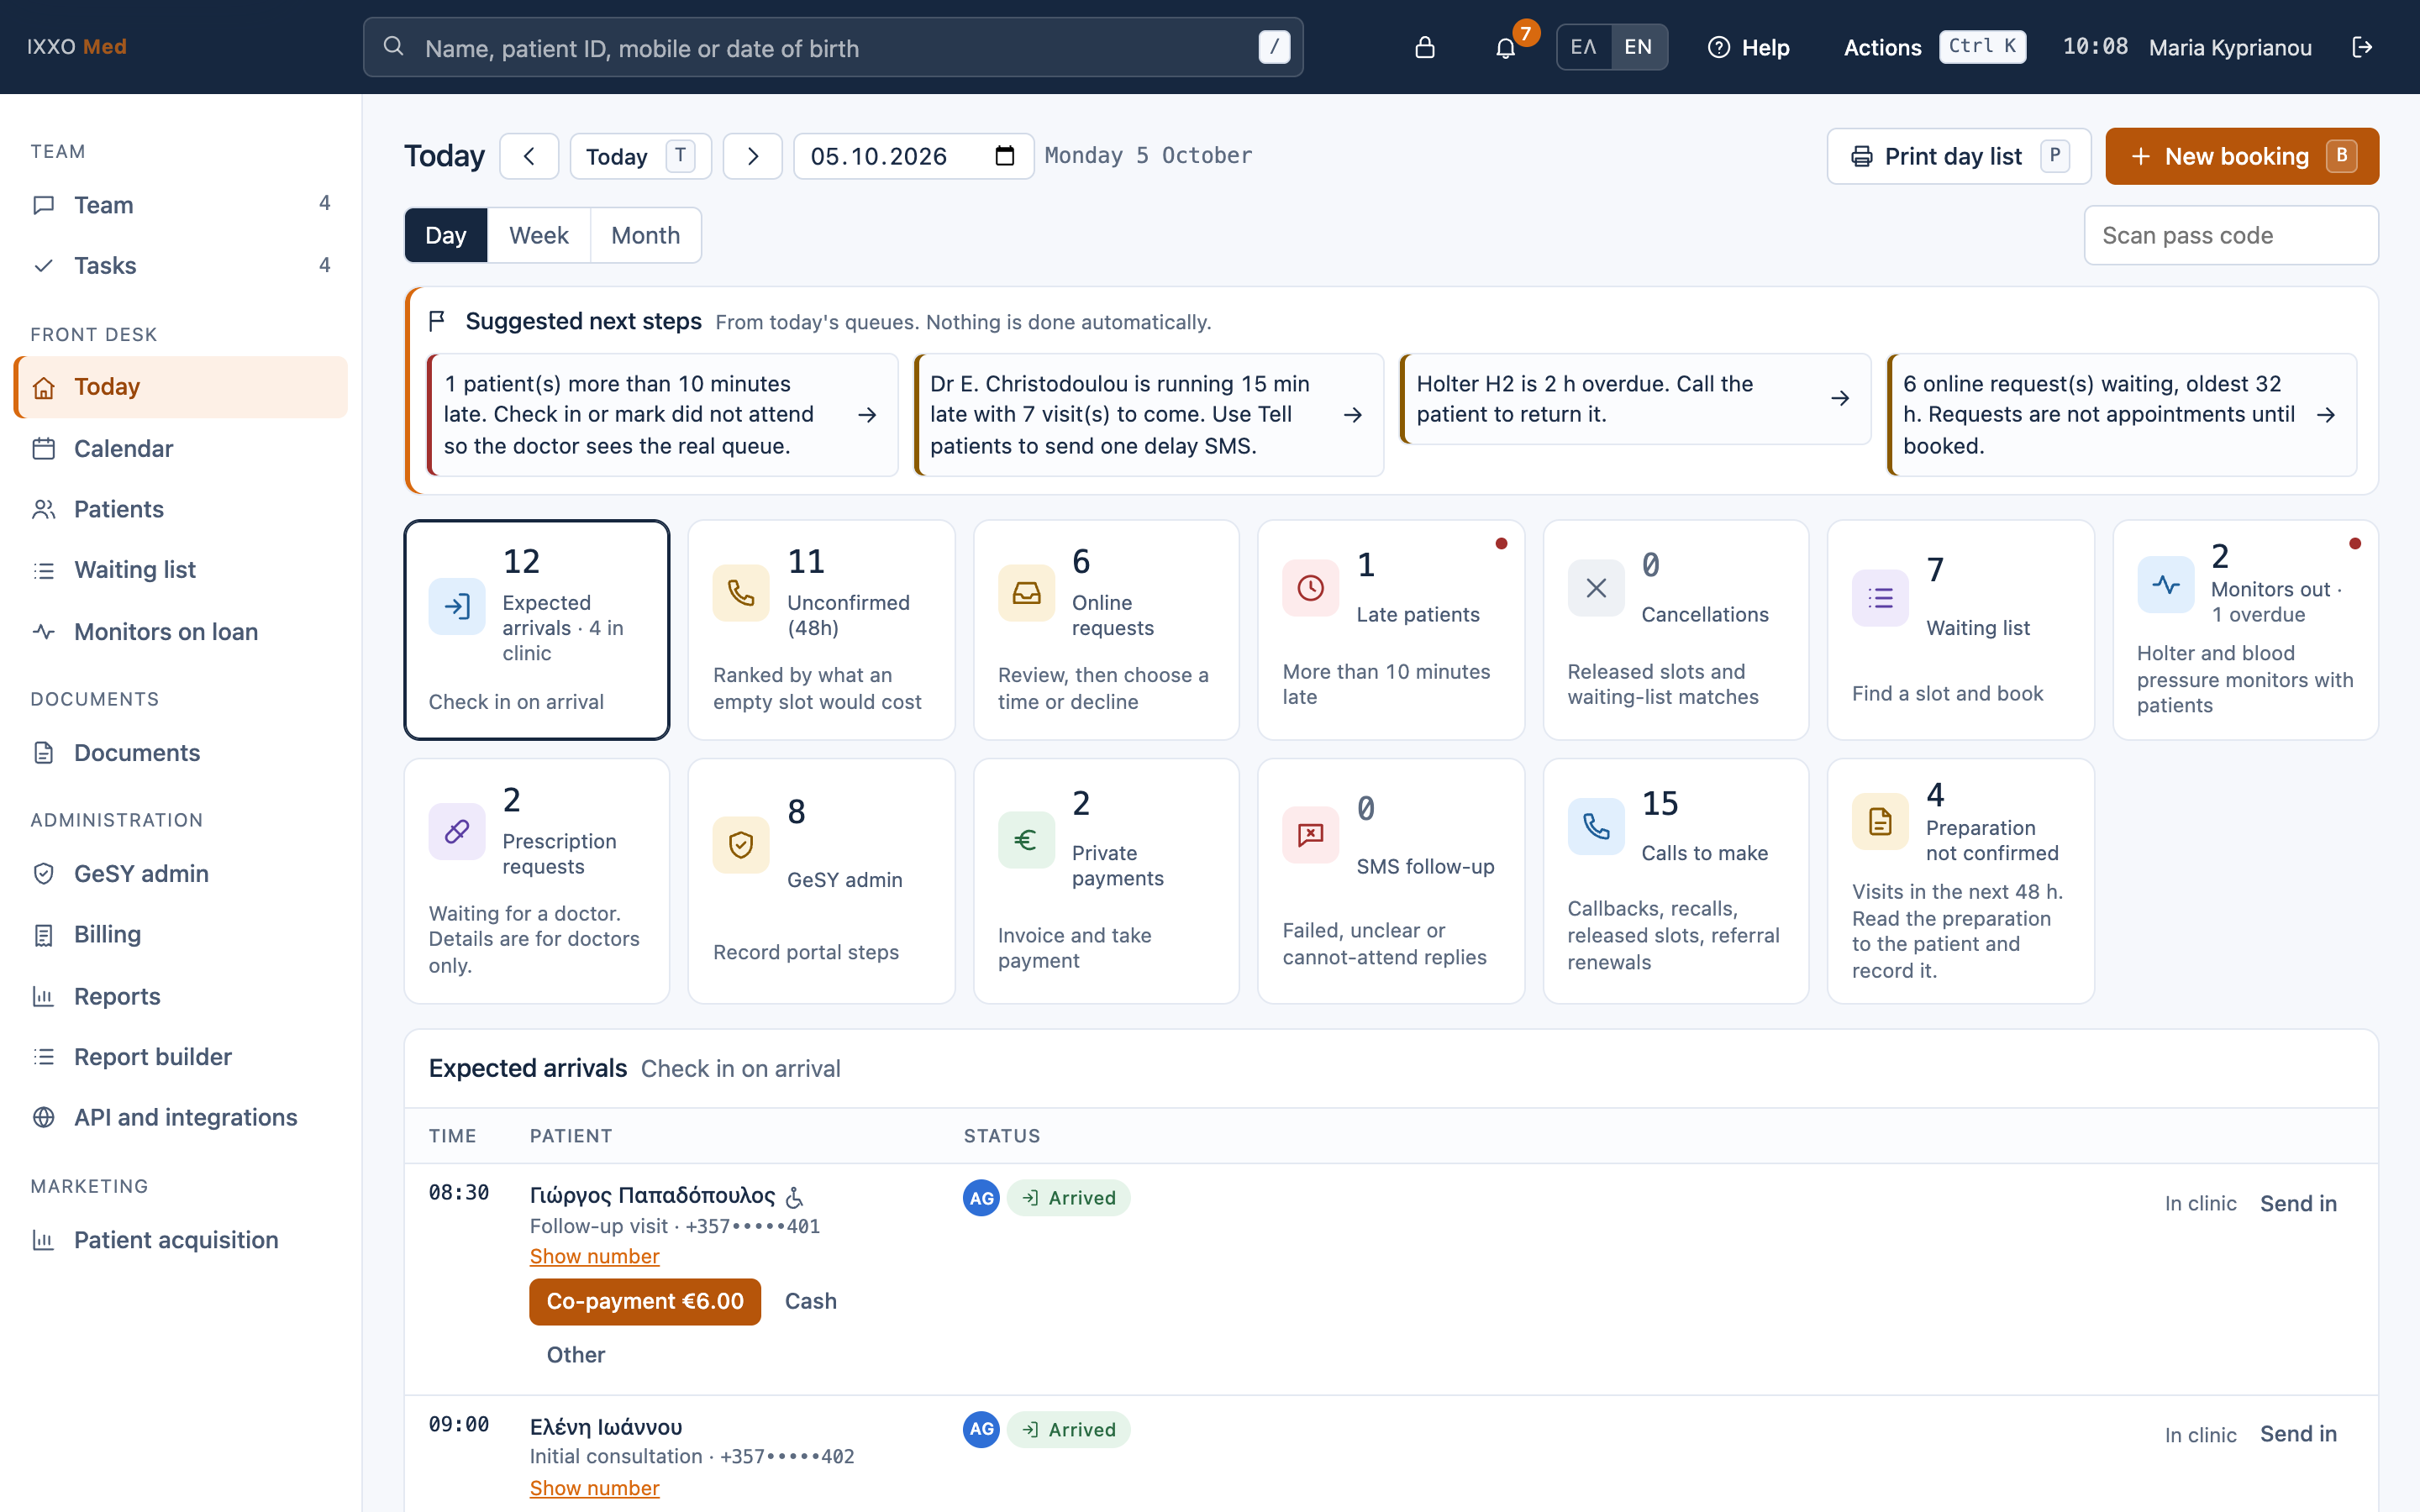This screenshot has height=1512, width=2420.
Task: Open Calendar in the sidebar
Action: tap(181, 448)
